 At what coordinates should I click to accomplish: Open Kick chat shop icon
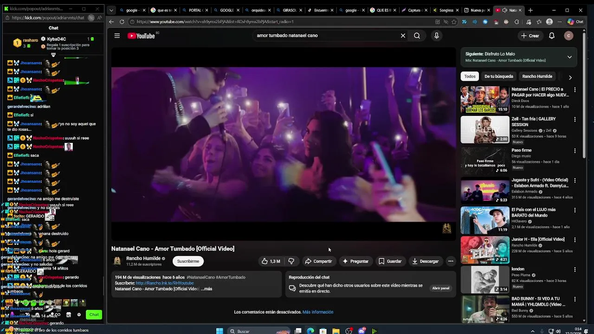68,315
